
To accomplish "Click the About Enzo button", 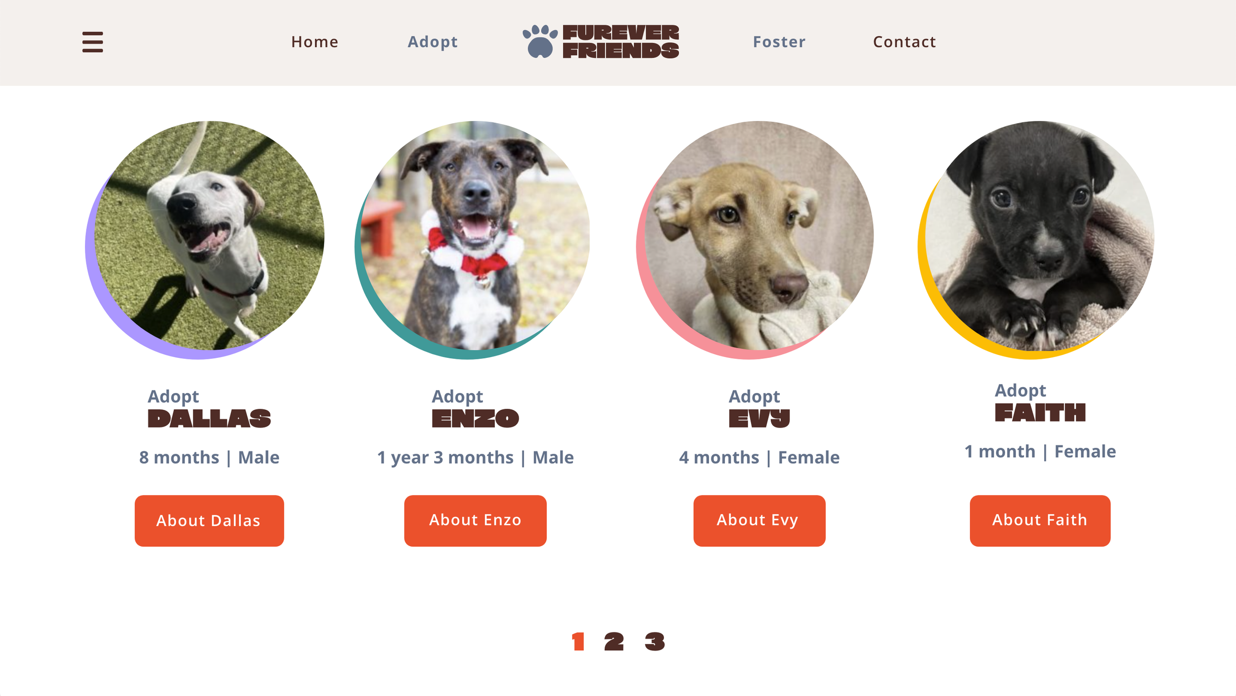I will [x=475, y=521].
